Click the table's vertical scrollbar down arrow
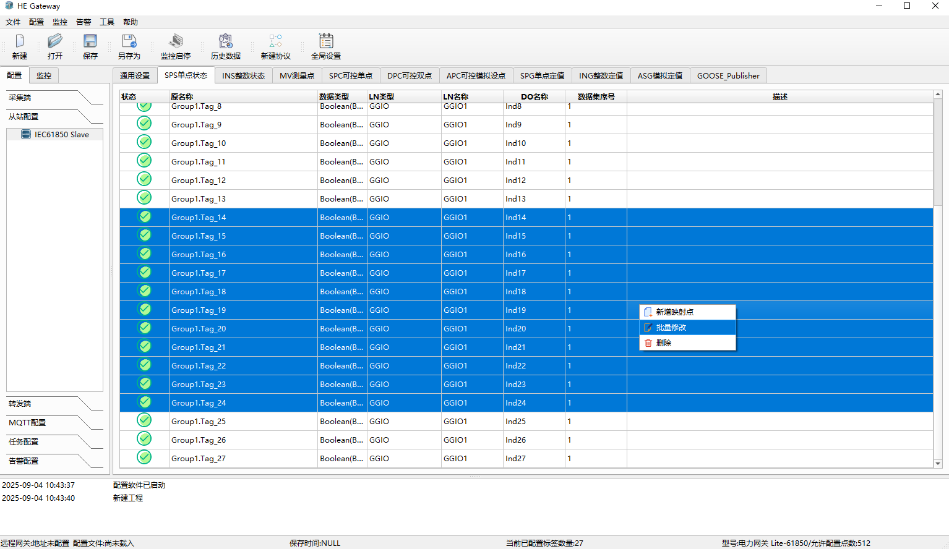This screenshot has width=949, height=549. (938, 464)
